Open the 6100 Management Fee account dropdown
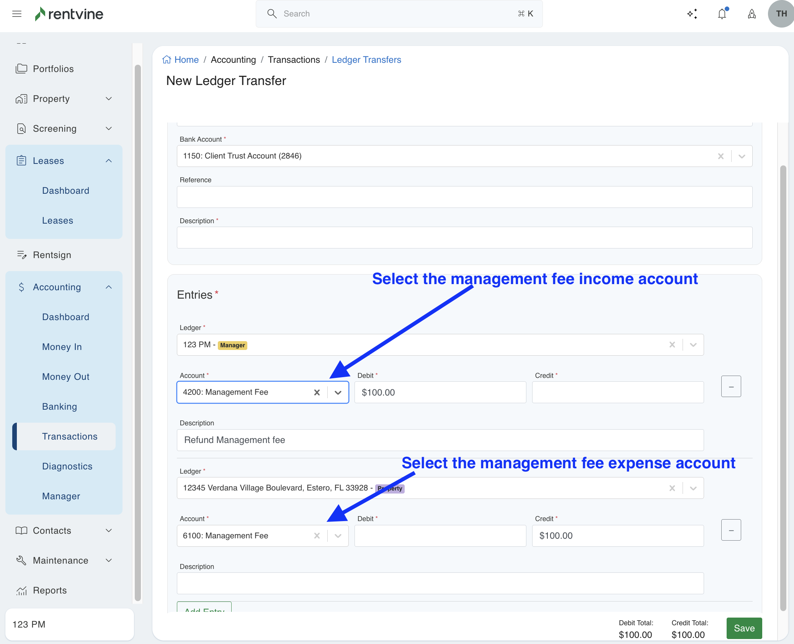 [338, 536]
